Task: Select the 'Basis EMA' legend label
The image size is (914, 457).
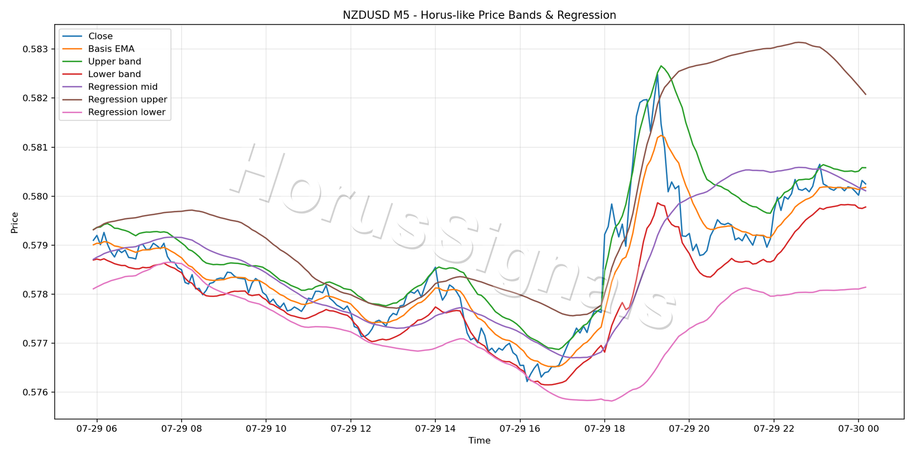Action: [111, 49]
